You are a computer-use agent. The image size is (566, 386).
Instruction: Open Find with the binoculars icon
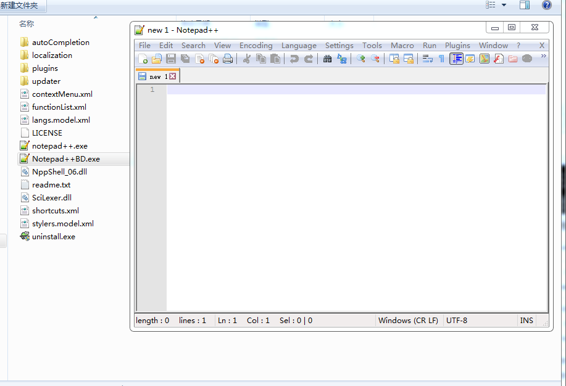(x=327, y=59)
